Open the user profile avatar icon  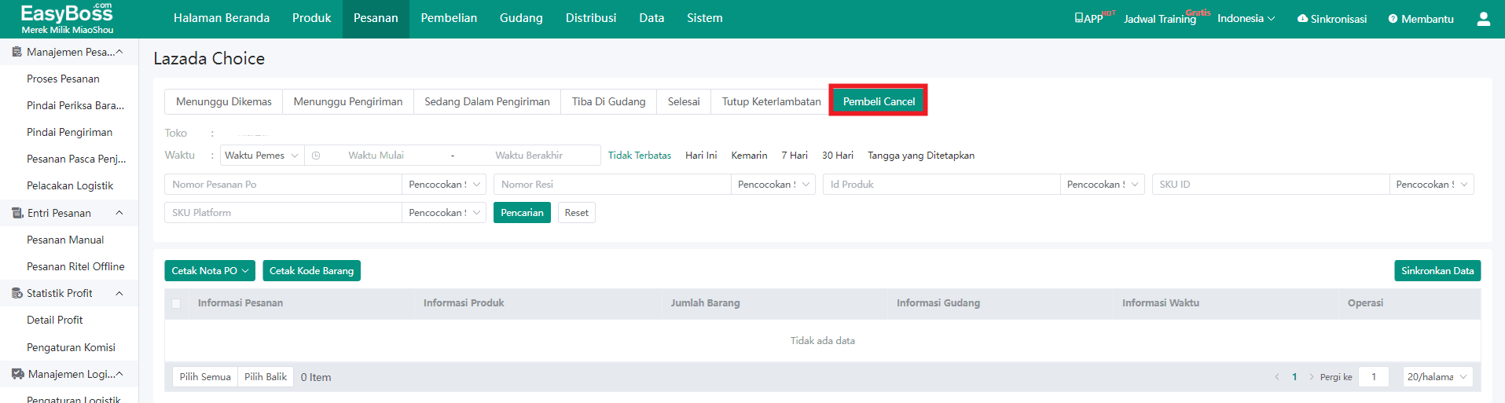[1484, 19]
